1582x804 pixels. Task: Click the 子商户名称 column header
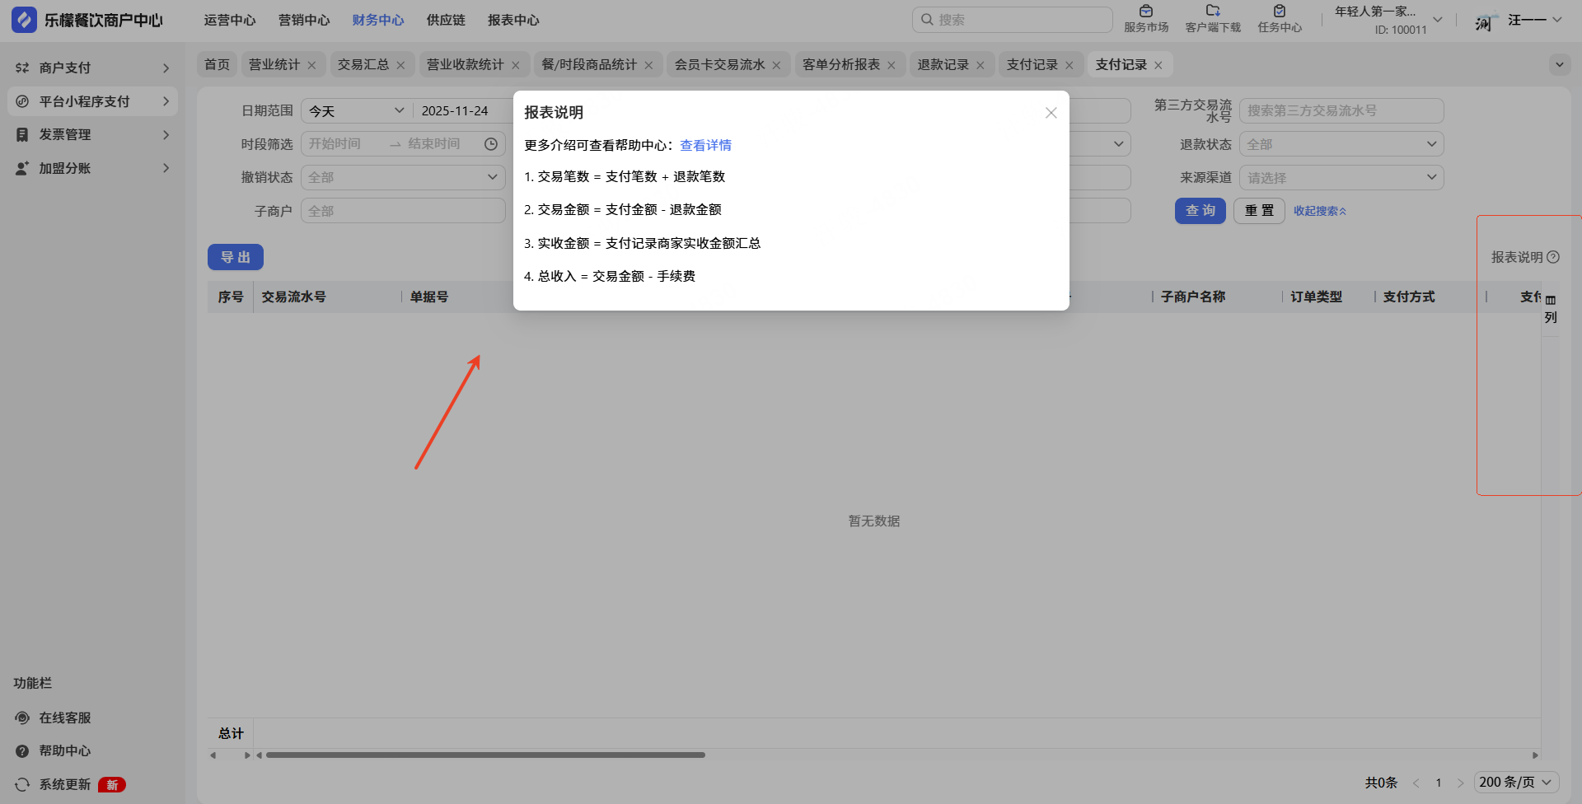click(1193, 297)
